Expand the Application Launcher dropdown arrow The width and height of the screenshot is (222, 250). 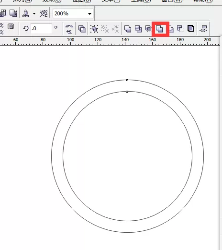(34, 13)
